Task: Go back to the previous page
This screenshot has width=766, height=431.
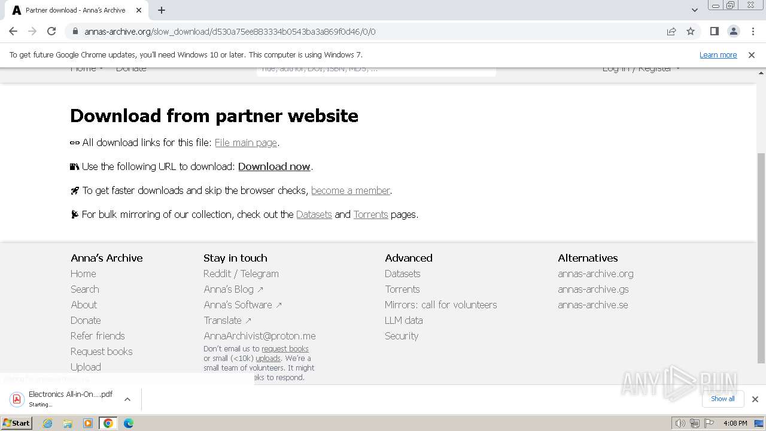Action: click(13, 31)
